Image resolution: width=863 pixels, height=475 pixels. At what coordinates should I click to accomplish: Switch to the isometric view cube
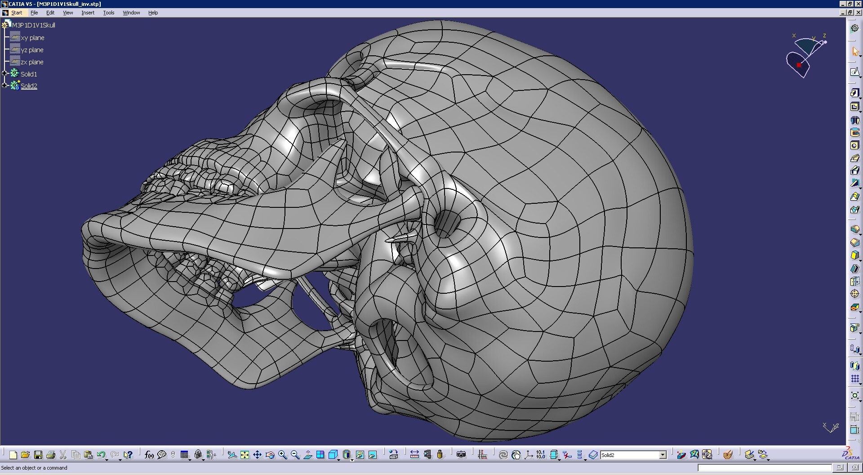point(334,455)
